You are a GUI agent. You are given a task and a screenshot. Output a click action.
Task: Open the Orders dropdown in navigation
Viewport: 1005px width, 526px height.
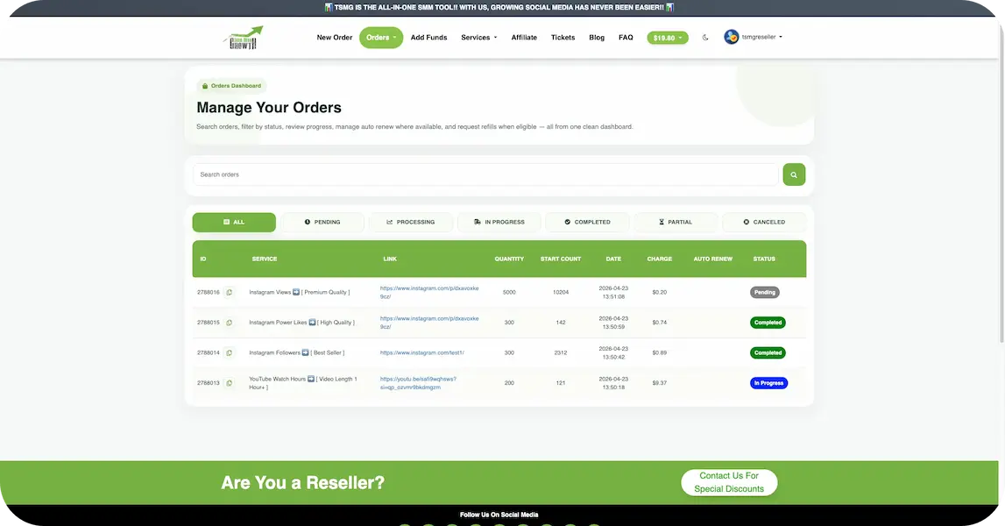point(381,37)
